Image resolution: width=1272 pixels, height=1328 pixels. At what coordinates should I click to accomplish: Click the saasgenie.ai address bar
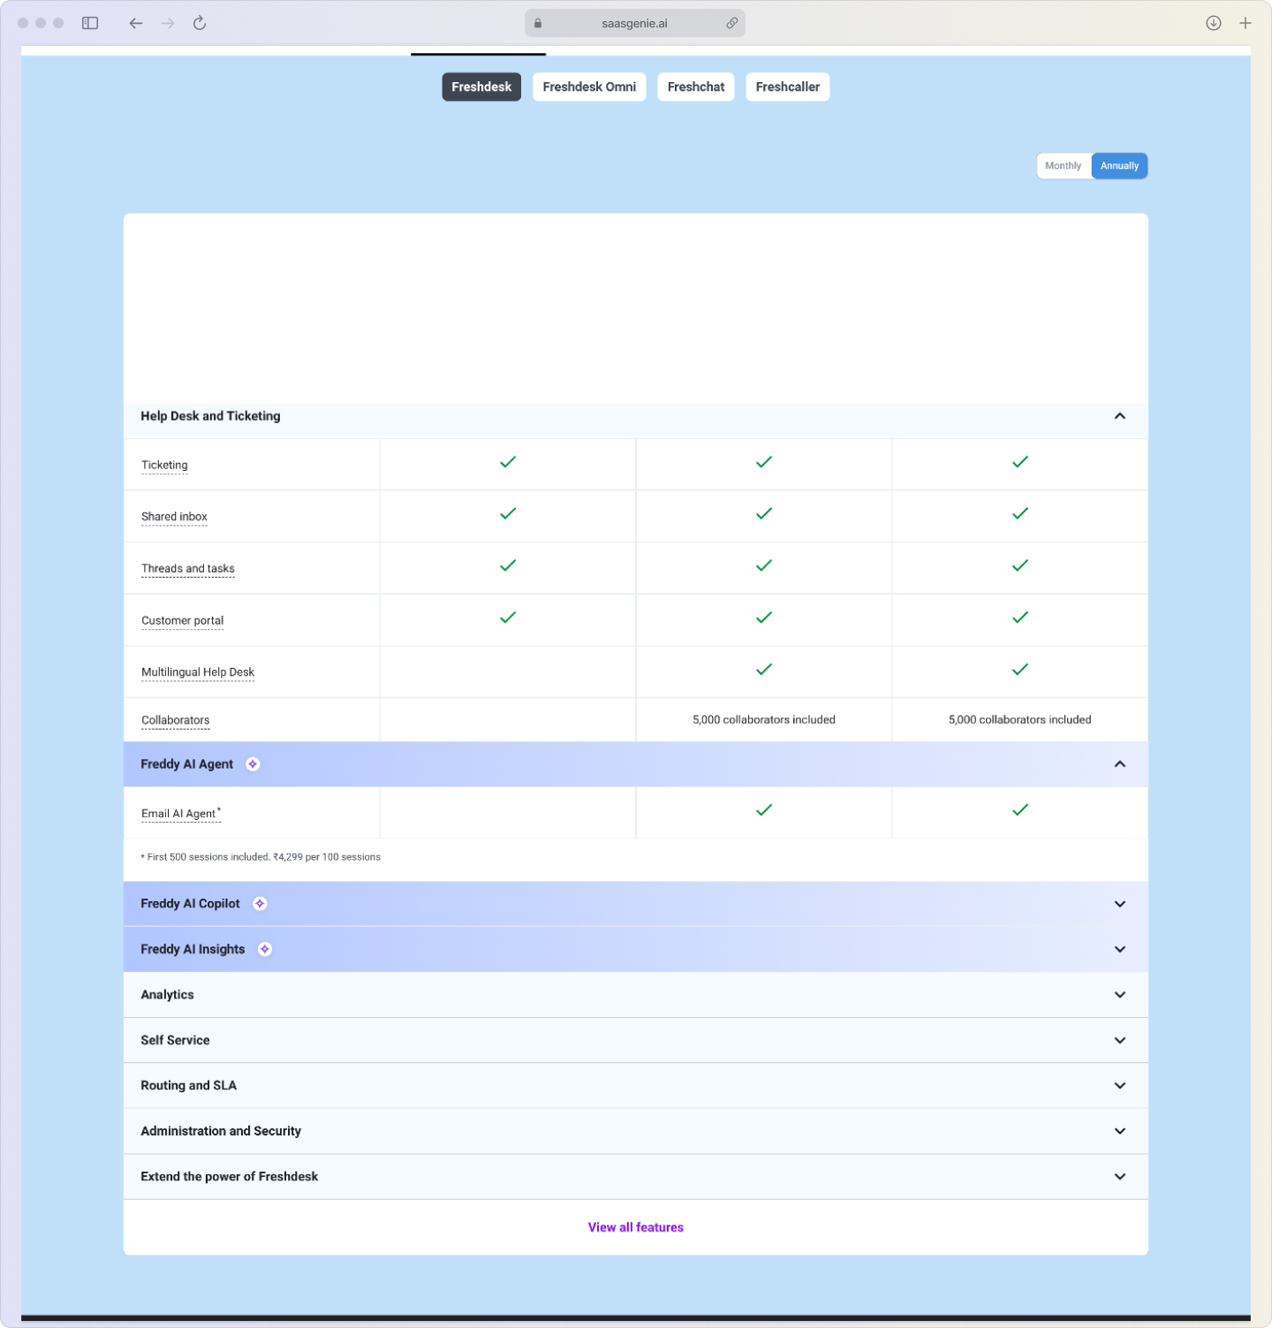635,23
